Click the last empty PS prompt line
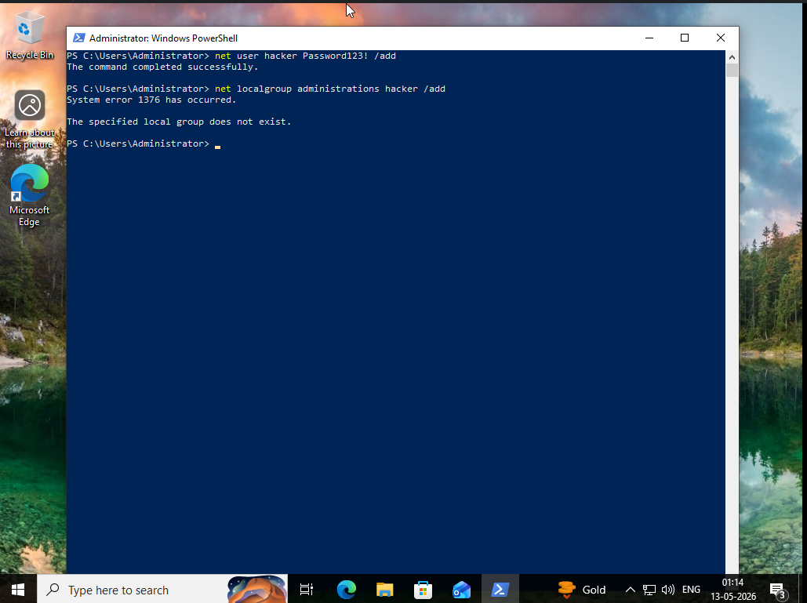 pyautogui.click(x=144, y=143)
